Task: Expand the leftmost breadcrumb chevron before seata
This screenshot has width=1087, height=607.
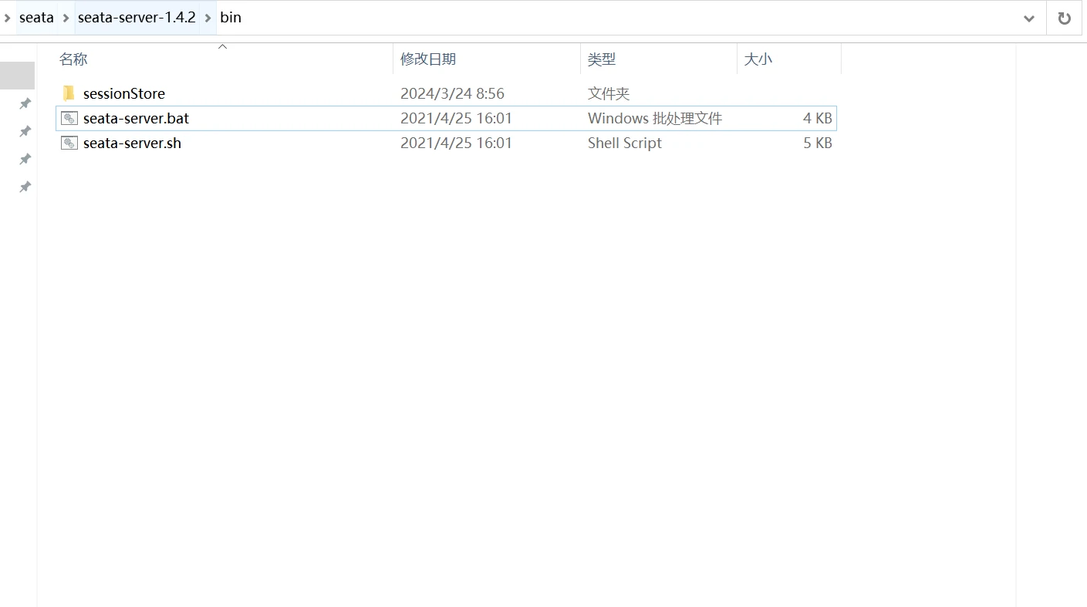Action: click(x=7, y=18)
